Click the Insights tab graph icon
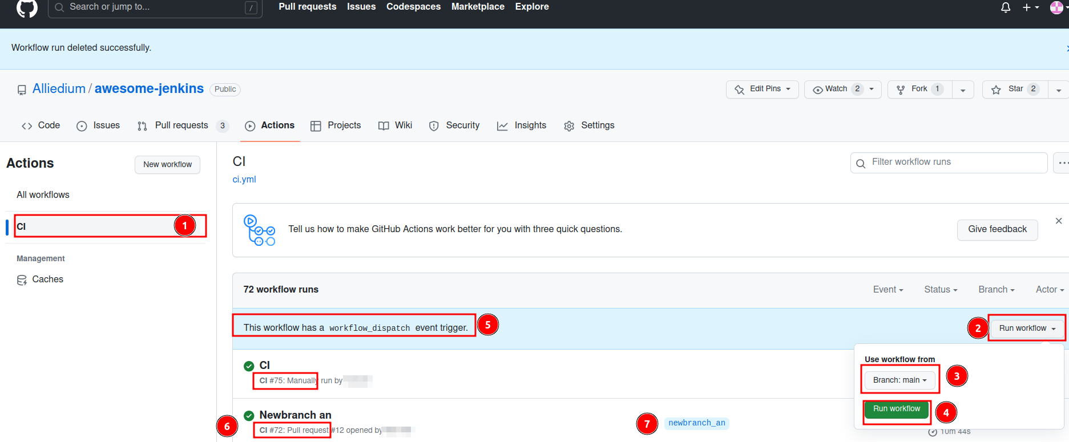Viewport: 1069px width, 442px height. [x=502, y=126]
